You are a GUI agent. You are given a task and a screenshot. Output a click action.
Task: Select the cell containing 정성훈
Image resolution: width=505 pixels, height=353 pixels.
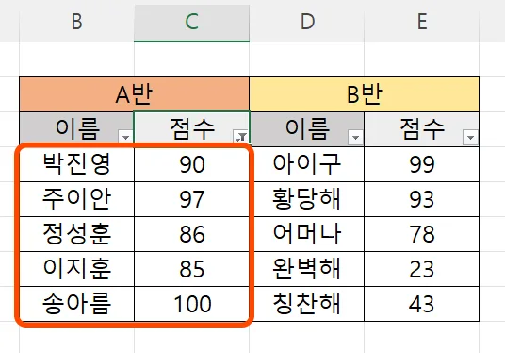pyautogui.click(x=76, y=234)
